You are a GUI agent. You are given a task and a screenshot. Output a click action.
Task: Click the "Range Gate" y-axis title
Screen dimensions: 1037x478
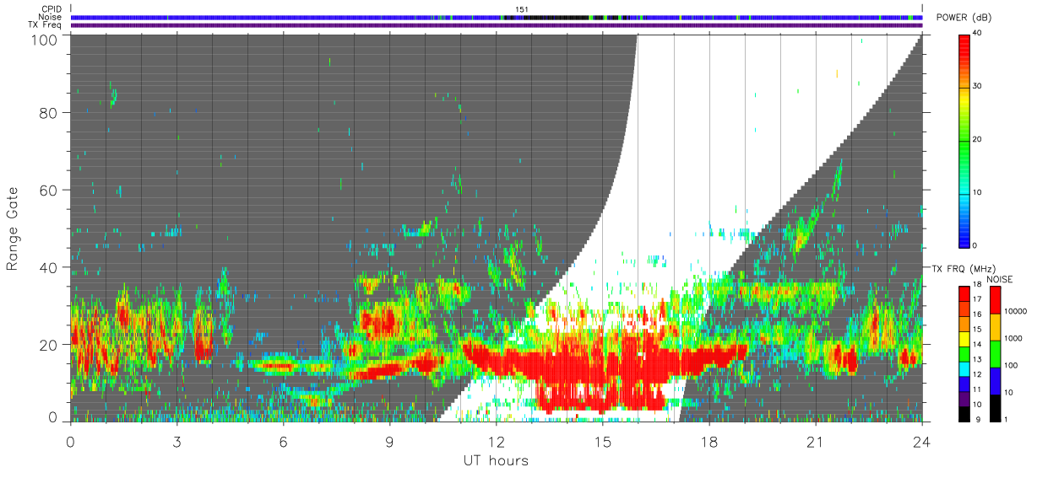13,228
